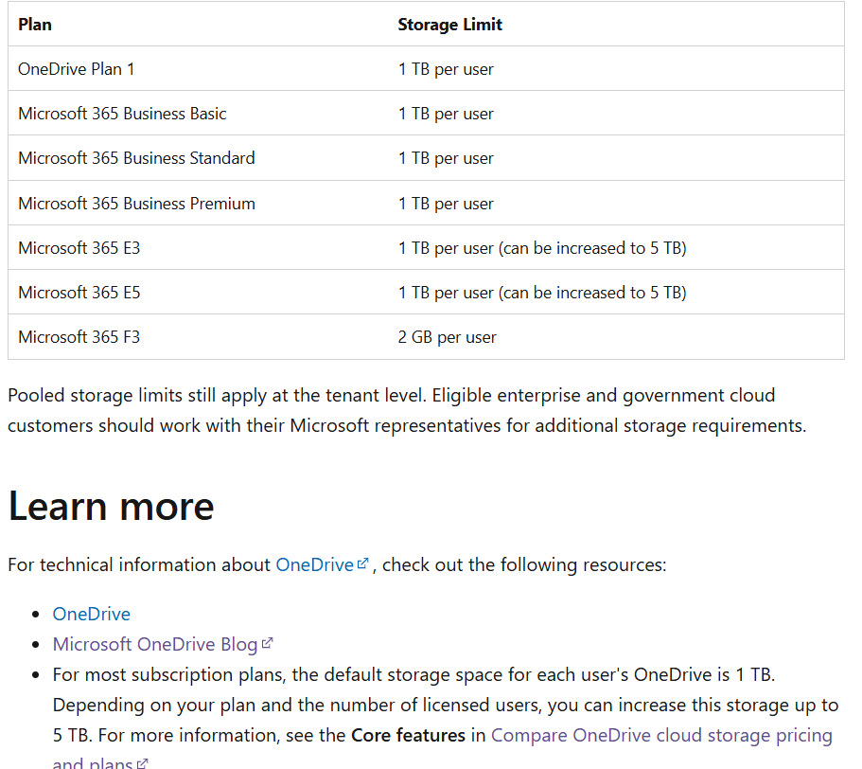Screen dimensions: 862x769
Task: Click the 2 GB per user value
Action: [x=447, y=337]
